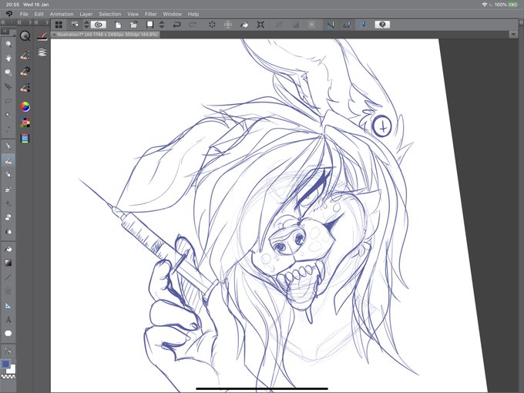Activate Scale/Rotate transform icon

tap(260, 25)
